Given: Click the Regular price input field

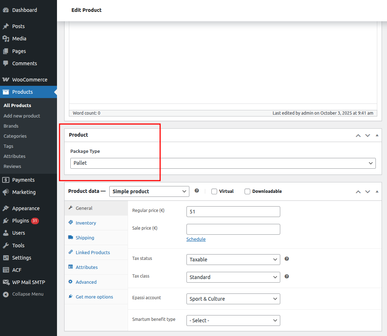Looking at the screenshot, I should [x=233, y=212].
